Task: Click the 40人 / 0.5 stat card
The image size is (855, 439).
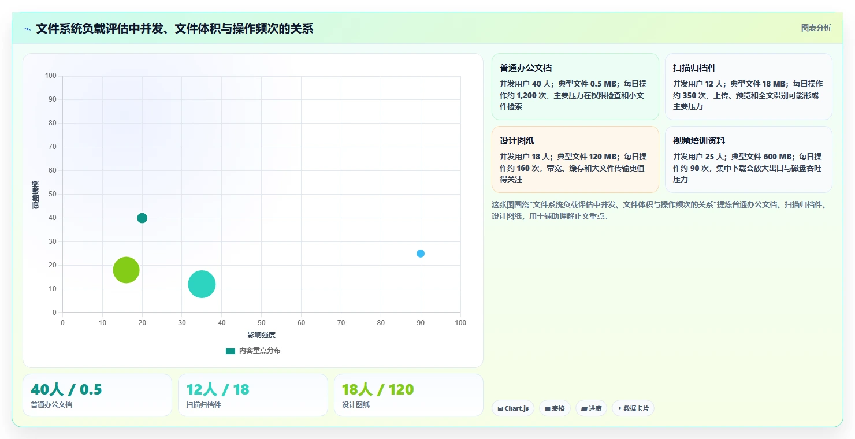Action: [x=97, y=395]
